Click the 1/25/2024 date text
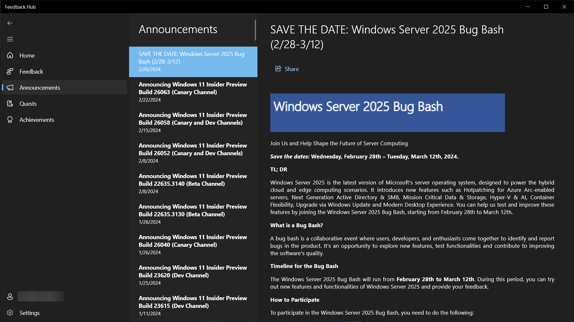The height and width of the screenshot is (322, 574). coord(150,283)
